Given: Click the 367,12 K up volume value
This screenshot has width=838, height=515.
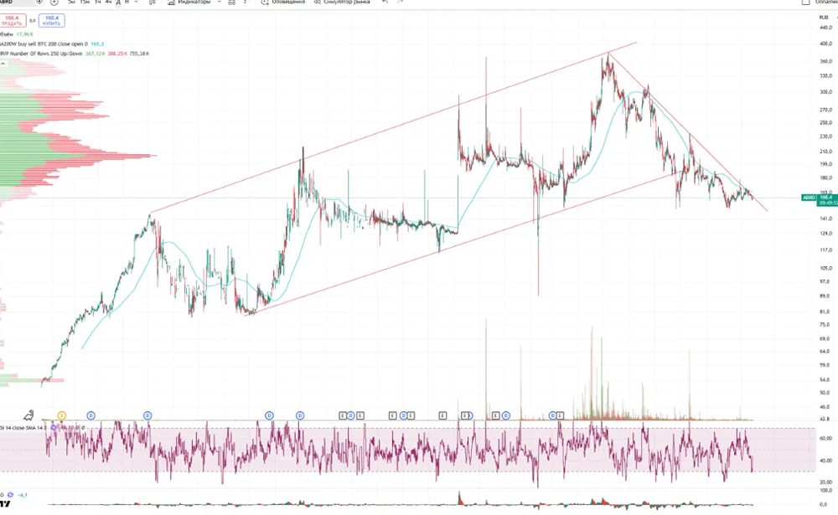Looking at the screenshot, I should point(96,54).
